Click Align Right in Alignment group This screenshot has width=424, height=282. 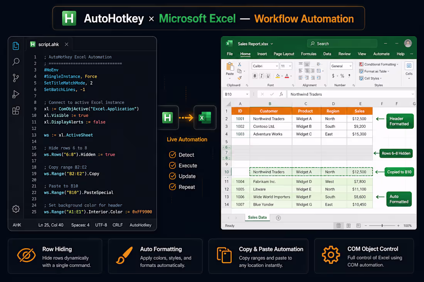pos(313,71)
